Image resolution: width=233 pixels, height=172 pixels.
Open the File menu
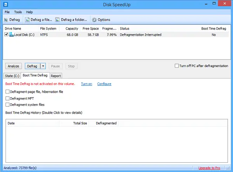(x=7, y=12)
